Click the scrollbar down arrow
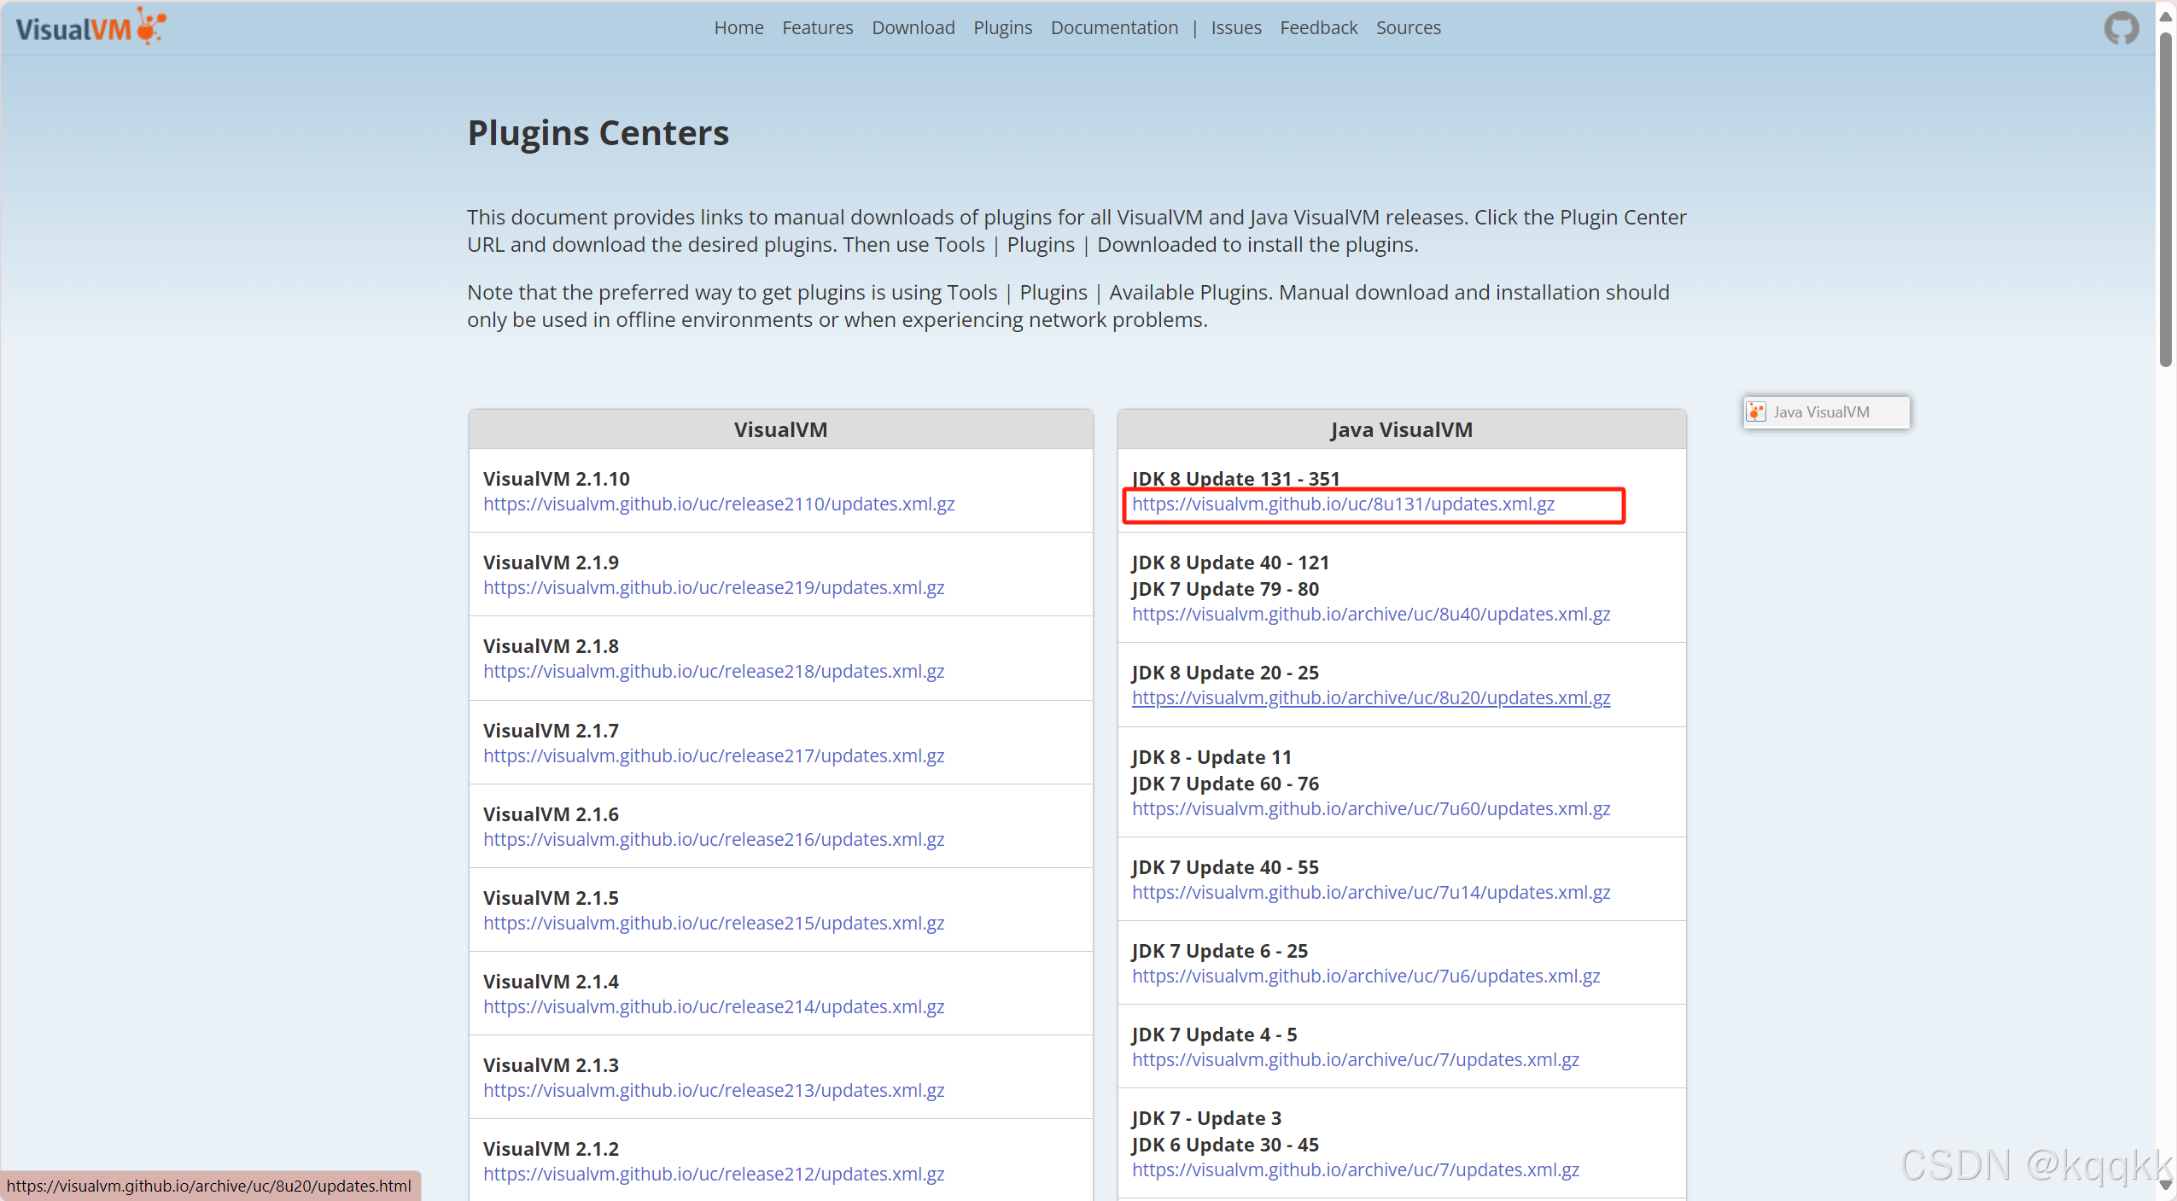 tap(2166, 1184)
